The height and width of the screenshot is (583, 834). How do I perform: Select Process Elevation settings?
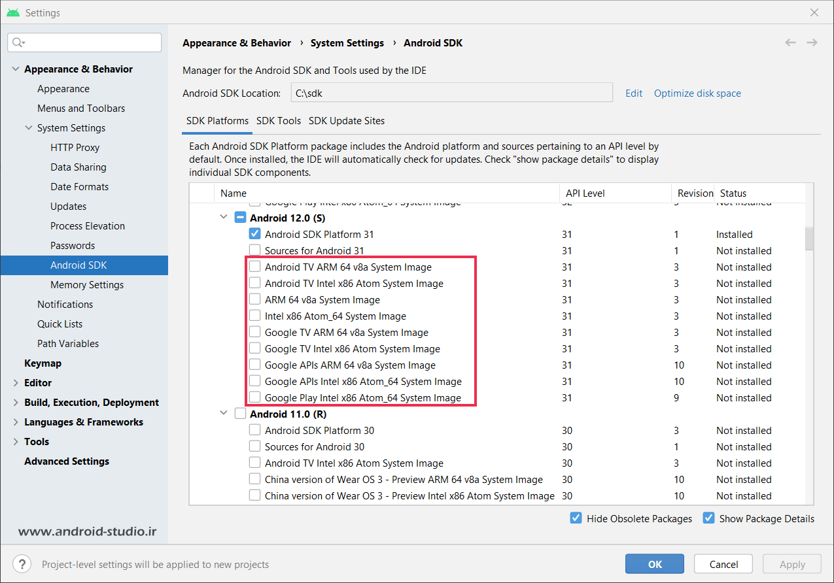click(x=88, y=226)
